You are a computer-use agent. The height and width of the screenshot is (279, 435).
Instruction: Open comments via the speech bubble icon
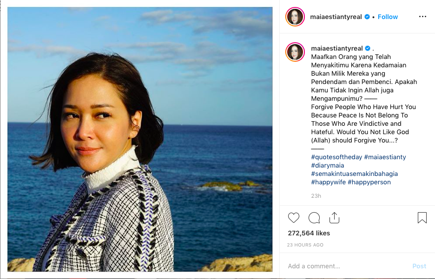tap(314, 218)
